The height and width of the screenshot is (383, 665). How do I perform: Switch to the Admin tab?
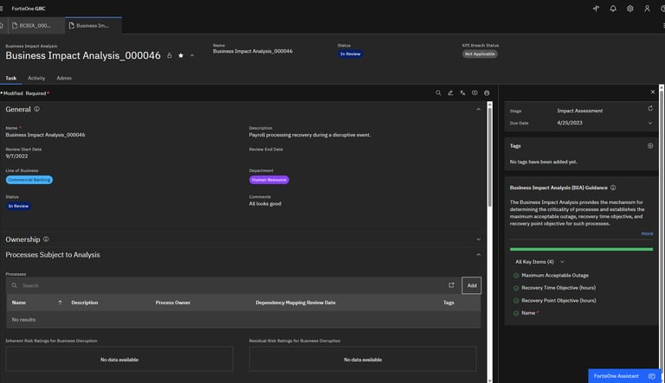(64, 78)
